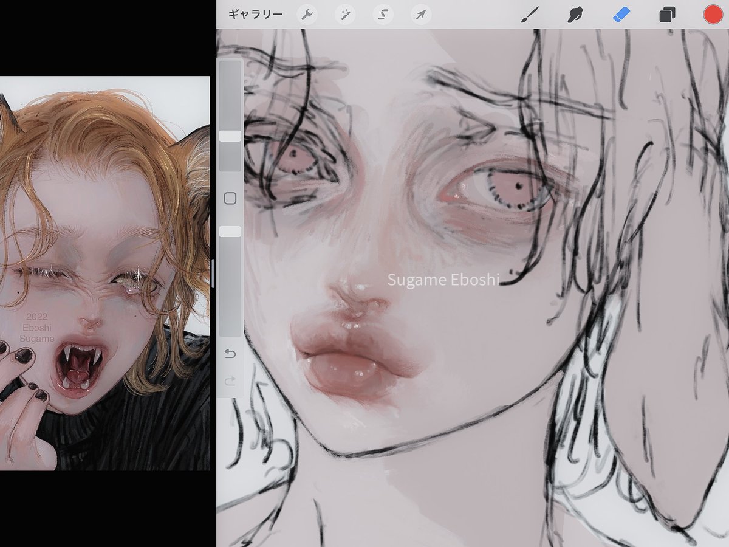729x547 pixels.
Task: Undo the last stroke via the sidebar arrow
Action: (x=230, y=353)
